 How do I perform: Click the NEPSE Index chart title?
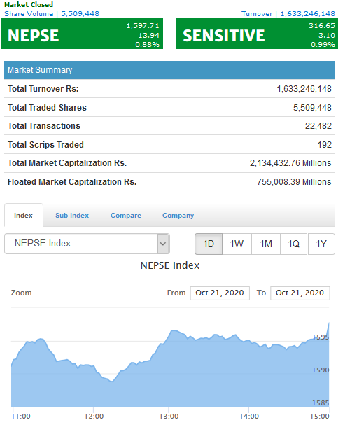170,265
